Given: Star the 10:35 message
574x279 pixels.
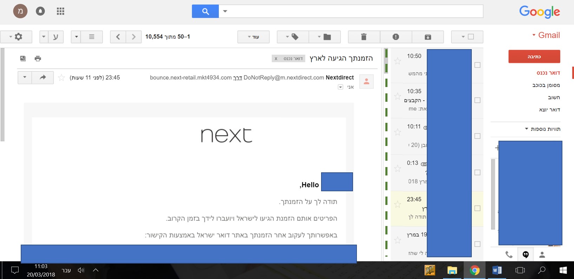Looking at the screenshot, I should coord(397,97).
